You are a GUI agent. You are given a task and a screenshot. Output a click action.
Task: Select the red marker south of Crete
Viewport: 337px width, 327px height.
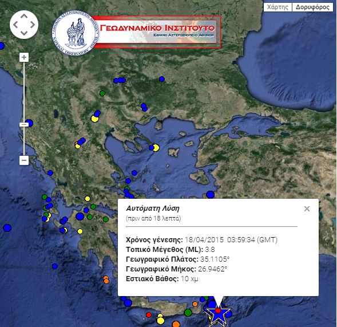[149, 315]
